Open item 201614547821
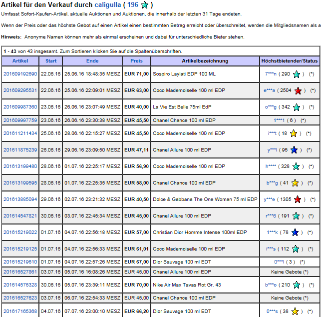321x317 pixels. (20, 215)
